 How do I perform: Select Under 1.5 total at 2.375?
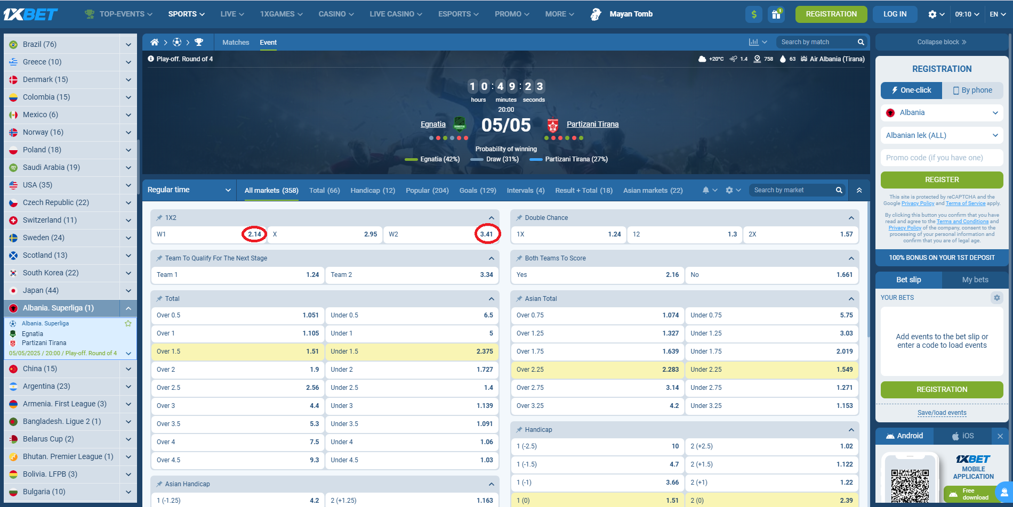point(412,351)
